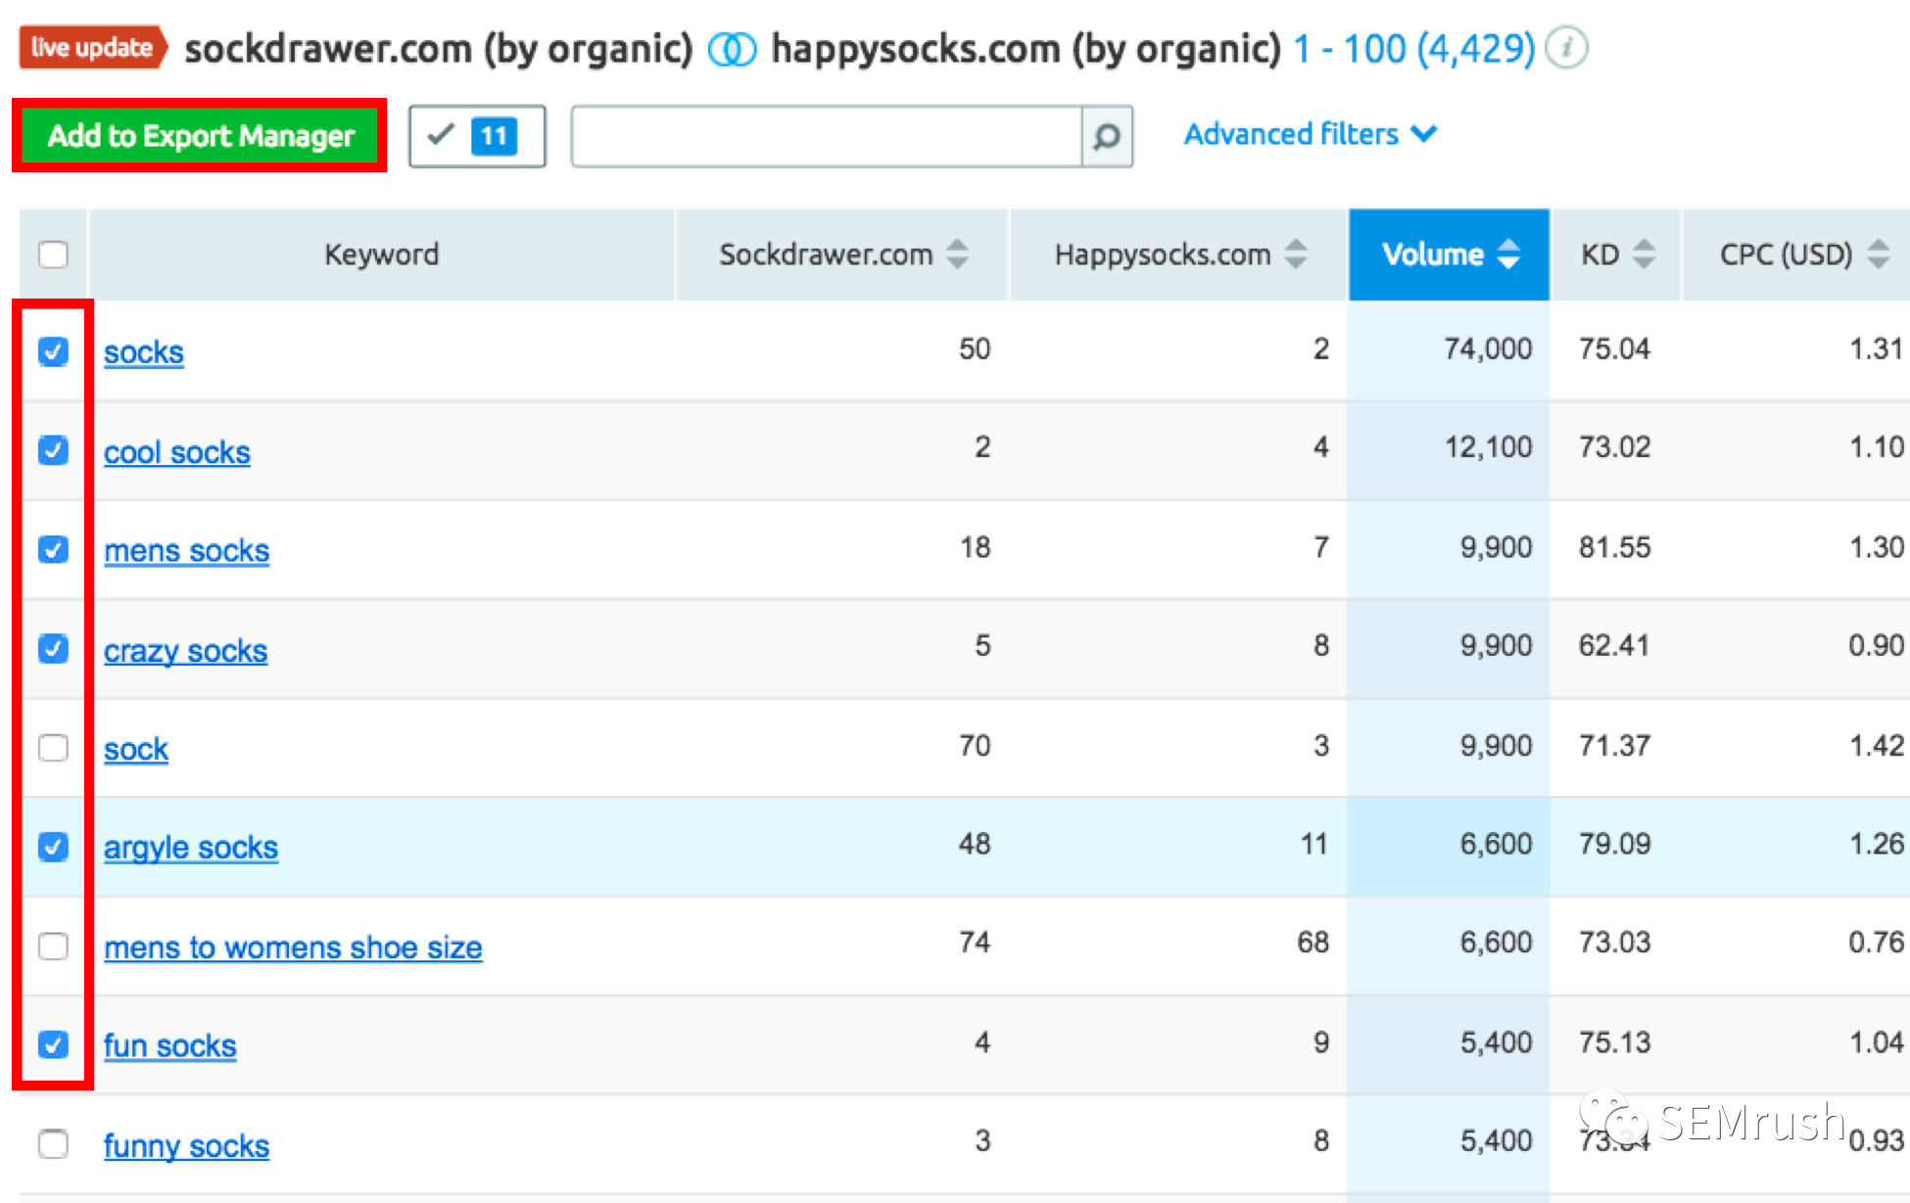Click the info icon beside results count
The image size is (1910, 1203).
1566,48
